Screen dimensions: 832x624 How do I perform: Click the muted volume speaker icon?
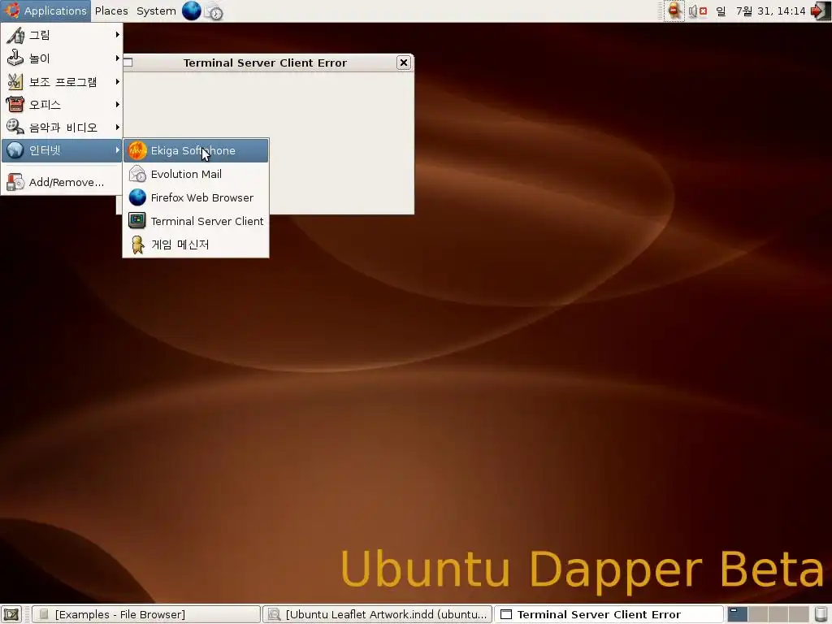697,11
